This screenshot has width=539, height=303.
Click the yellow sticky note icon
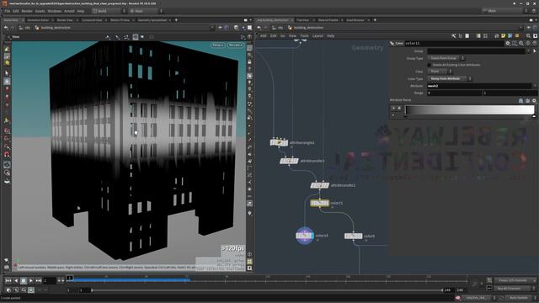point(504,35)
